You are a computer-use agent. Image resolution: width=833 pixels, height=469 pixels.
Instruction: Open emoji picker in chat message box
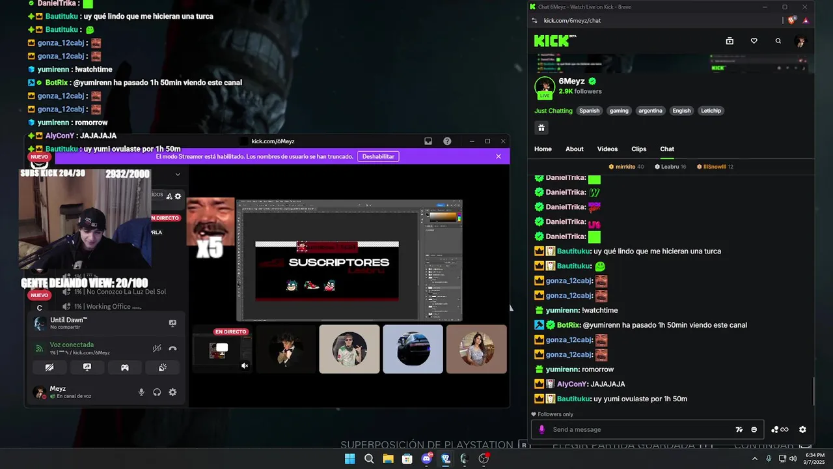(x=754, y=429)
